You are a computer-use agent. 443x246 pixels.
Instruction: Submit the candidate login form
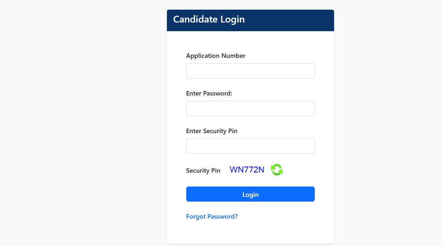pos(250,194)
